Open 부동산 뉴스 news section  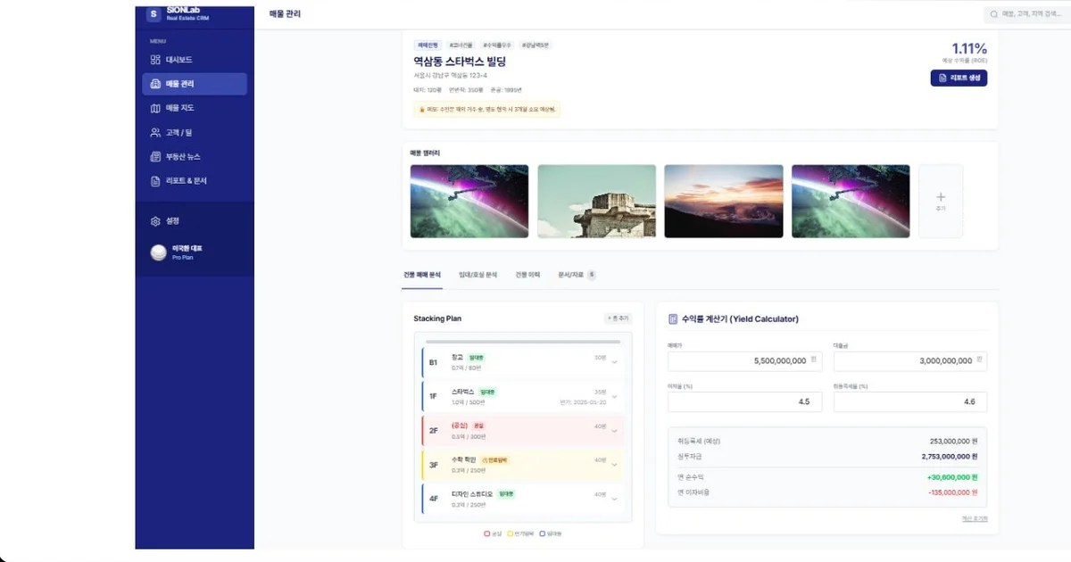pos(195,156)
